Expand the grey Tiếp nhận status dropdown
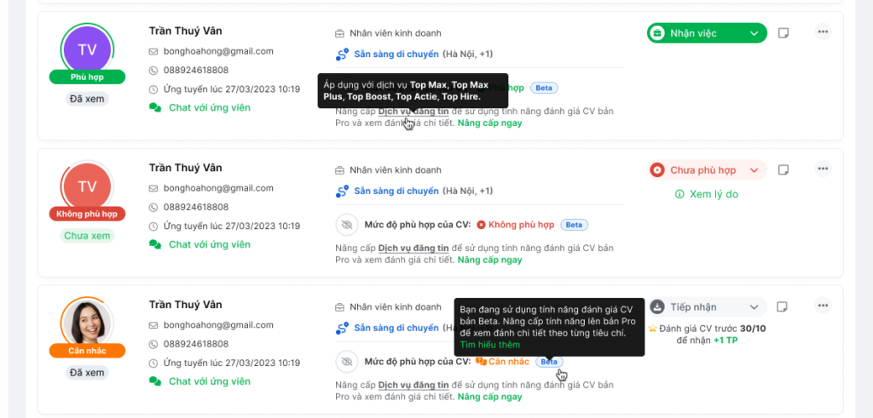Screen dimensions: 873x418 click(707, 306)
